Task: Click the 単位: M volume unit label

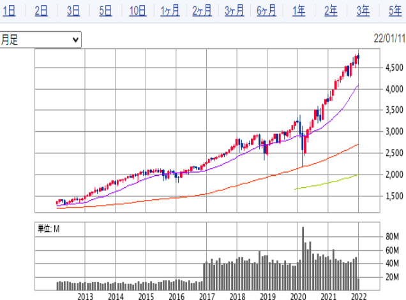Action: [x=49, y=229]
